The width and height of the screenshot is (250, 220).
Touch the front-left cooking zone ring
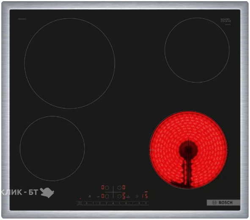click(52, 148)
